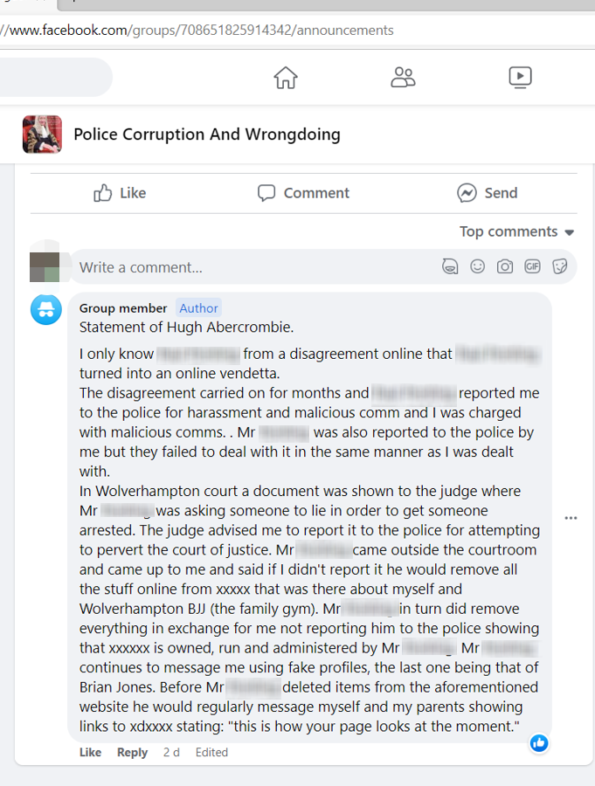Screen dimensions: 595x786
Task: Open Facebook Home via house icon
Action: tap(286, 78)
